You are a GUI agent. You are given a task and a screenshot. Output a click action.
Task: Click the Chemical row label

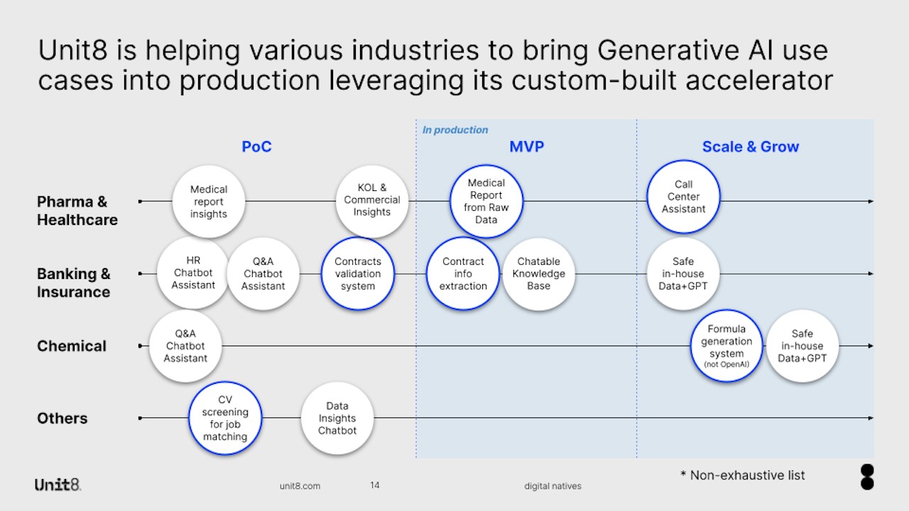coord(72,346)
